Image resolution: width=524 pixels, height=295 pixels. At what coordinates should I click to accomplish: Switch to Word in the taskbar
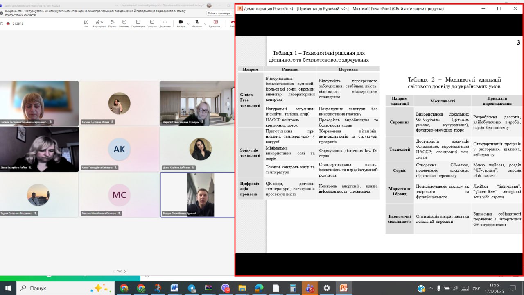[174, 288]
